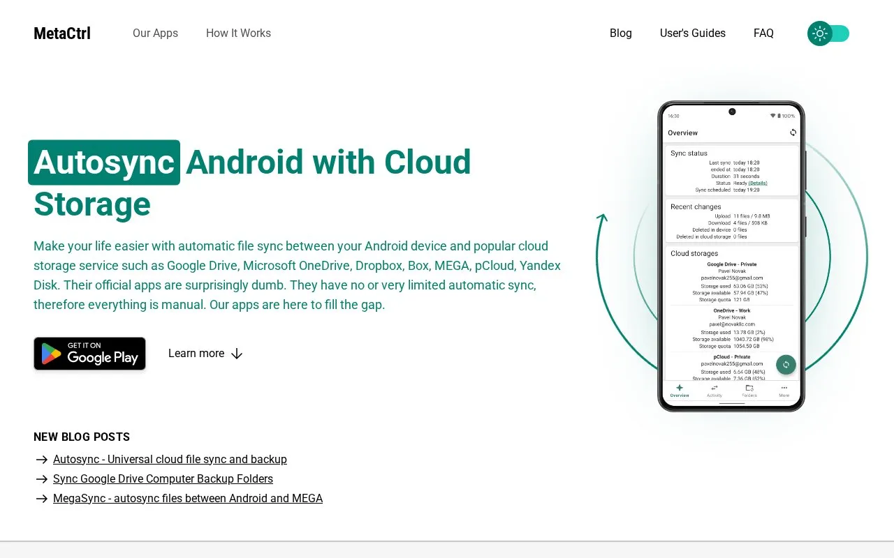The width and height of the screenshot is (894, 558).
Task: Toggle the light/dark theme switch
Action: coord(828,33)
